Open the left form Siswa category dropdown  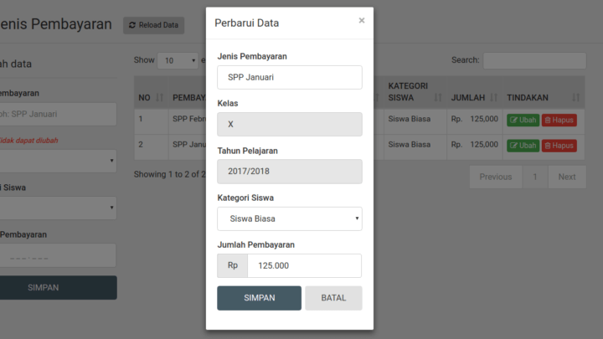coord(58,208)
